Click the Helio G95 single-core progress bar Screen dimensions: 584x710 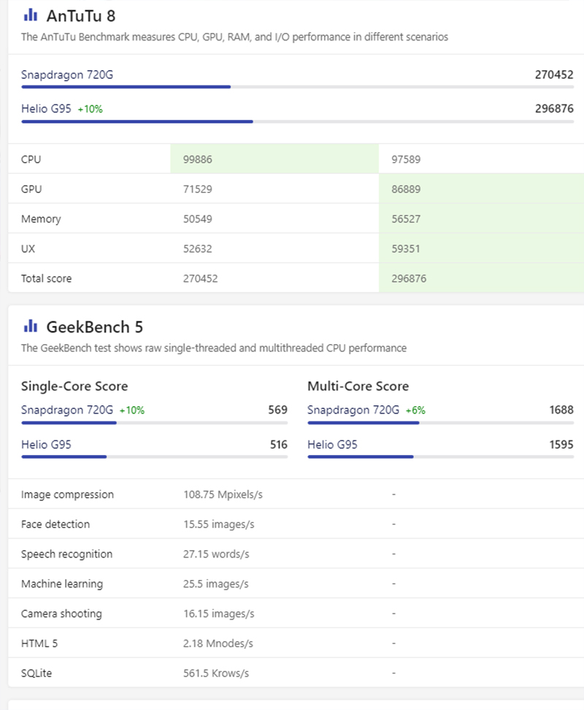pyautogui.click(x=154, y=457)
